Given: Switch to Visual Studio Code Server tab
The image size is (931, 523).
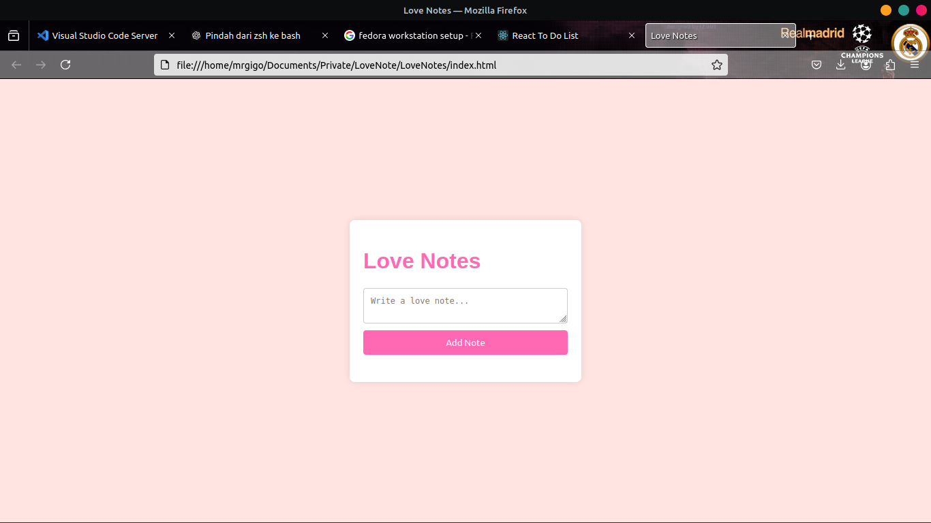Looking at the screenshot, I should 106,35.
